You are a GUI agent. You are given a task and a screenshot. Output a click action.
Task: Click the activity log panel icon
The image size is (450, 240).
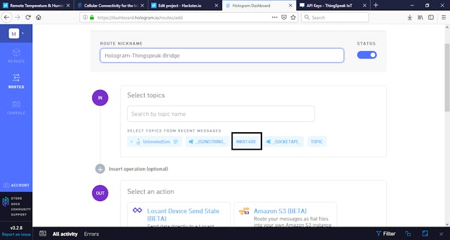(43, 234)
